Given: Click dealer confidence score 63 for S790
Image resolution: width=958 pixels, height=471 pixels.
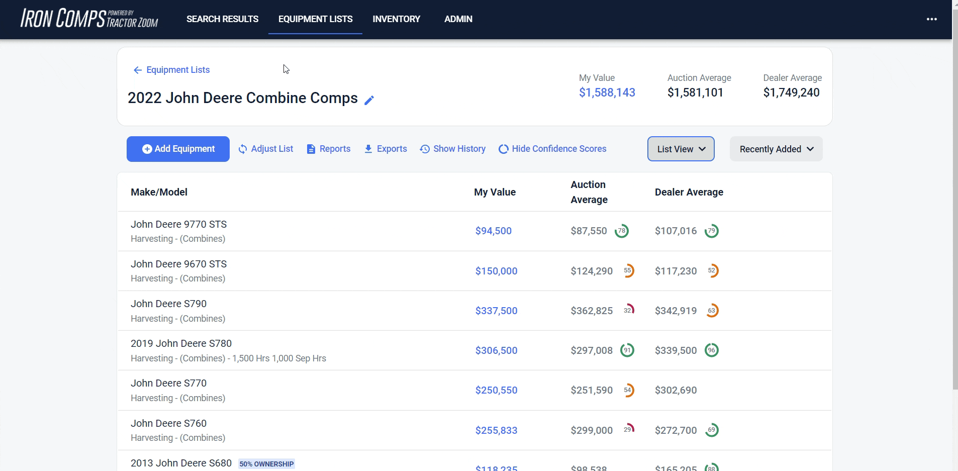Looking at the screenshot, I should [712, 310].
